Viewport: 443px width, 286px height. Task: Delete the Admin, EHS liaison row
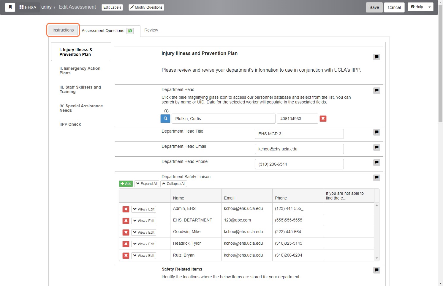click(126, 209)
